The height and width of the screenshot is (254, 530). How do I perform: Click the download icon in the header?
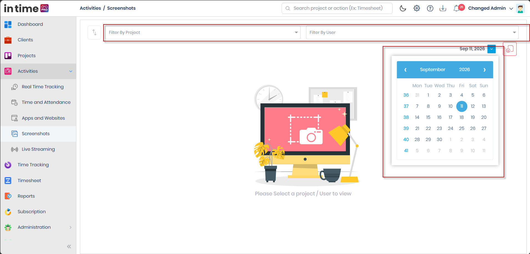tap(443, 8)
